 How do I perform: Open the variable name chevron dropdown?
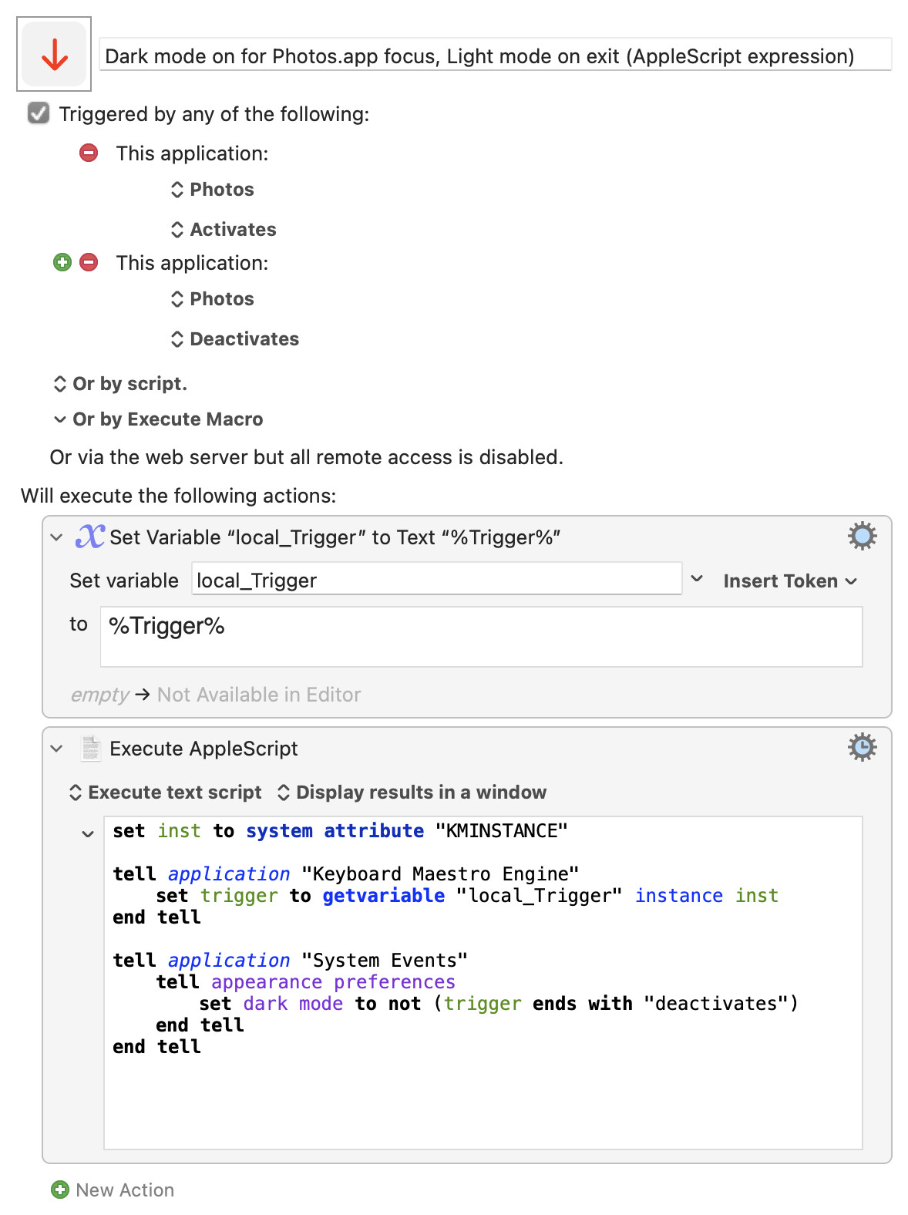697,579
